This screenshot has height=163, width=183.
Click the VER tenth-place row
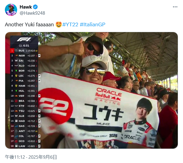25,96
